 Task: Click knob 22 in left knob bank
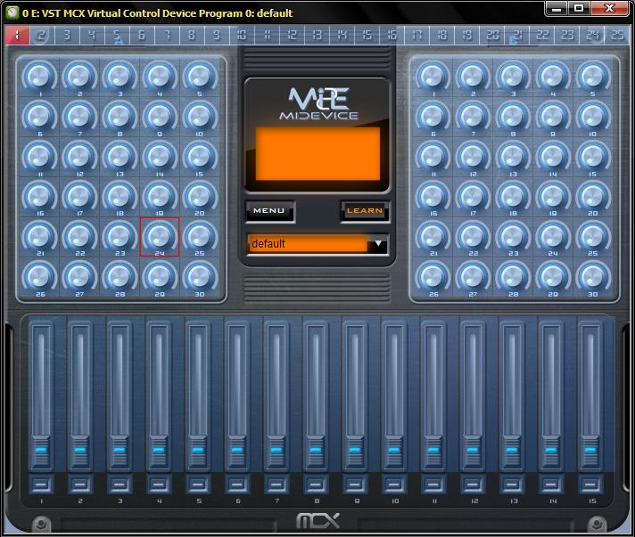[x=79, y=236]
